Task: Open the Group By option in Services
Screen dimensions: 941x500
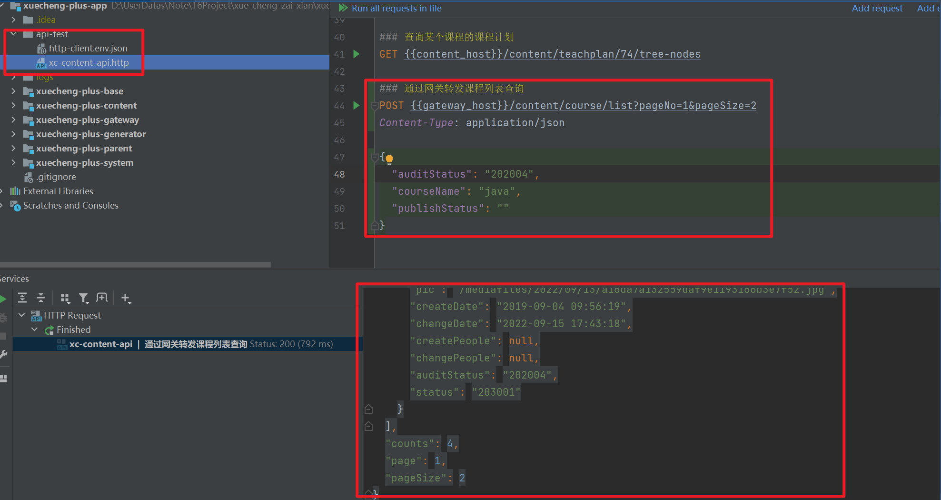Action: click(x=65, y=298)
